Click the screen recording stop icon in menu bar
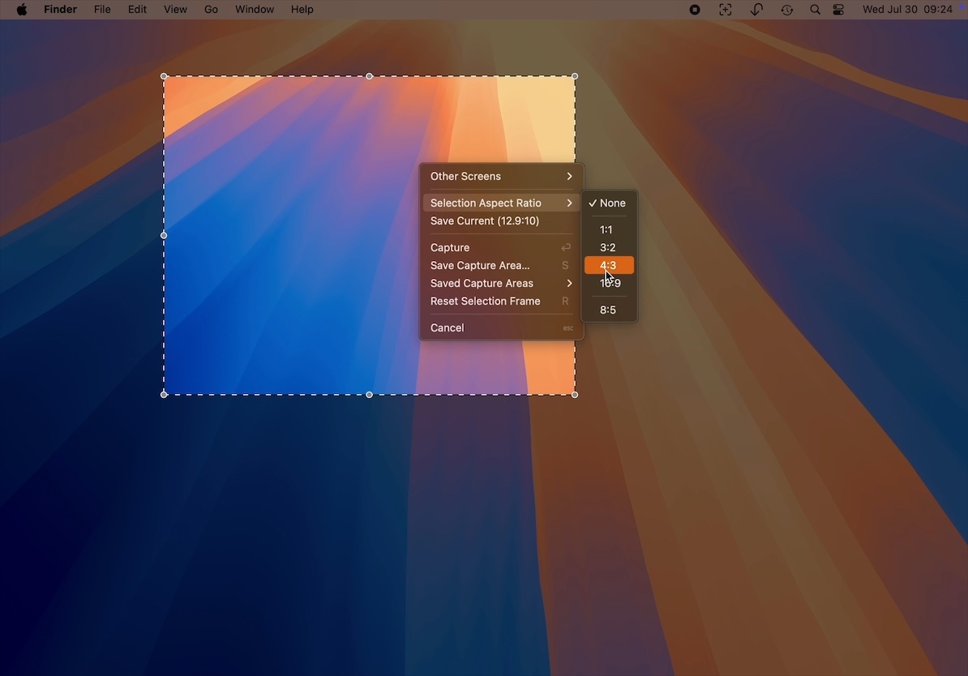The image size is (968, 676). click(695, 10)
